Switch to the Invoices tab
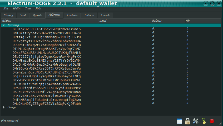The image size is (223, 126). pos(89,15)
